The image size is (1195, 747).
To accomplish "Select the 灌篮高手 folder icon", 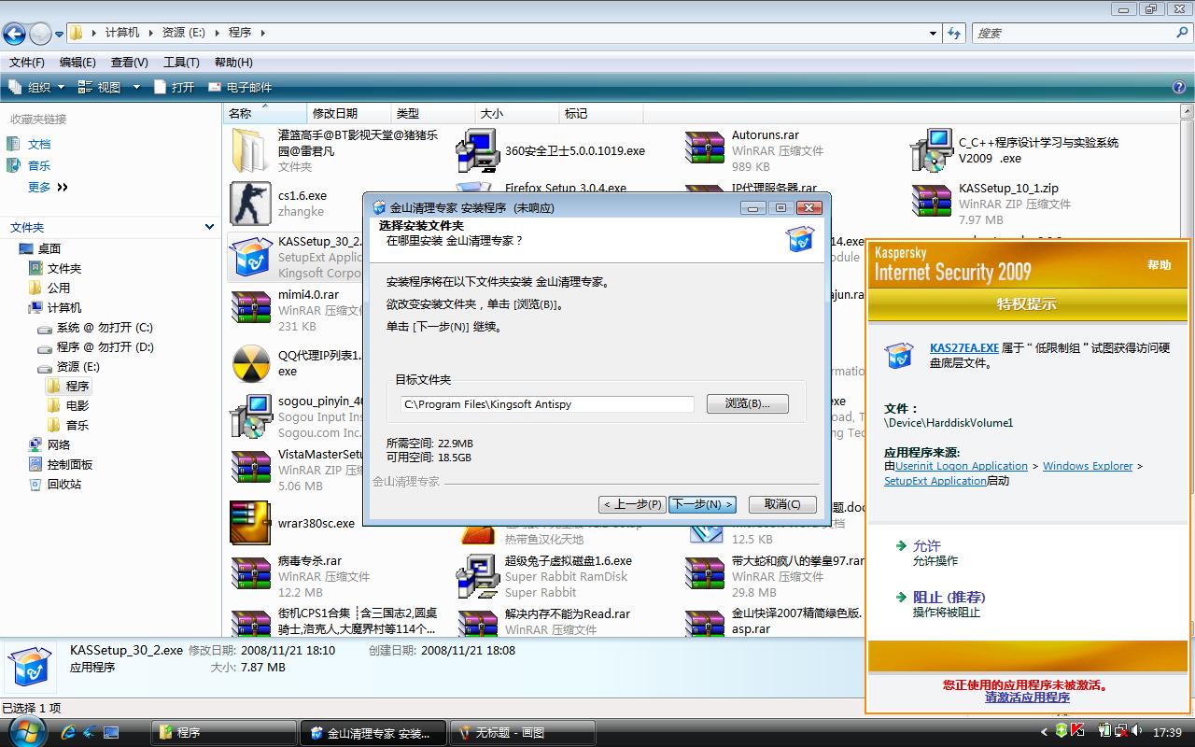I will (x=250, y=150).
